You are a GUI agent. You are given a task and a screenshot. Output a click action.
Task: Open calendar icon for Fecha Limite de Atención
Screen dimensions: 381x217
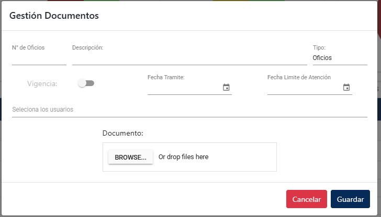[346, 87]
